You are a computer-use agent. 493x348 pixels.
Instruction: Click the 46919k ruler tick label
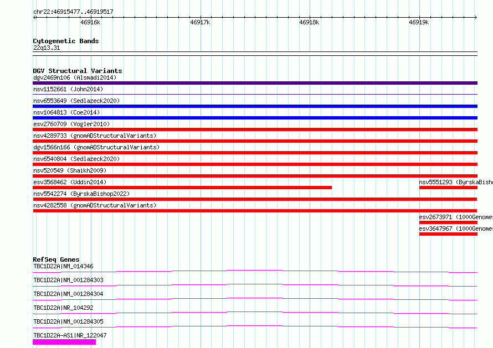pyautogui.click(x=419, y=22)
